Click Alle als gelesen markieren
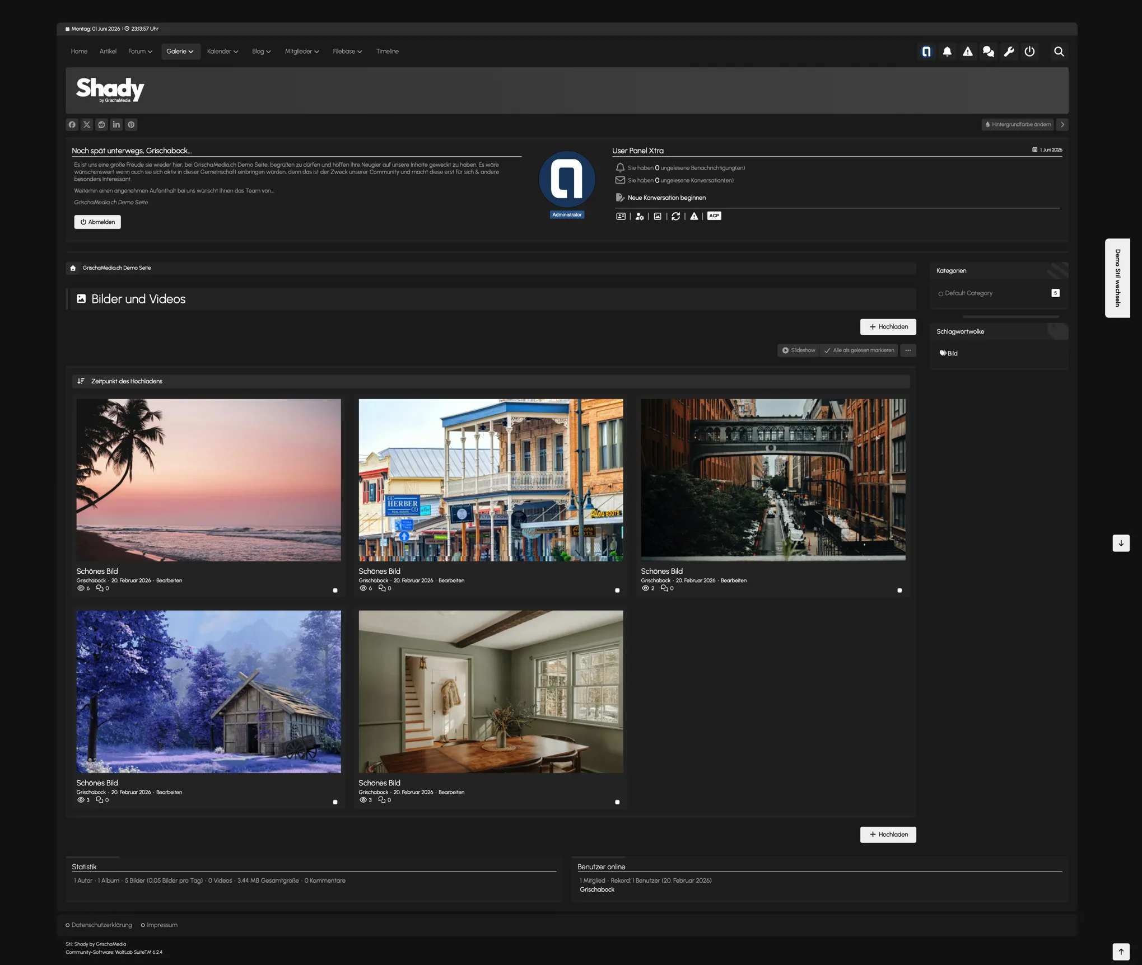 [859, 350]
